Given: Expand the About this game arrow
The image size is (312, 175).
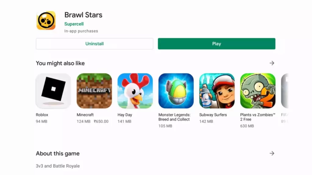Looking at the screenshot, I should (272, 153).
